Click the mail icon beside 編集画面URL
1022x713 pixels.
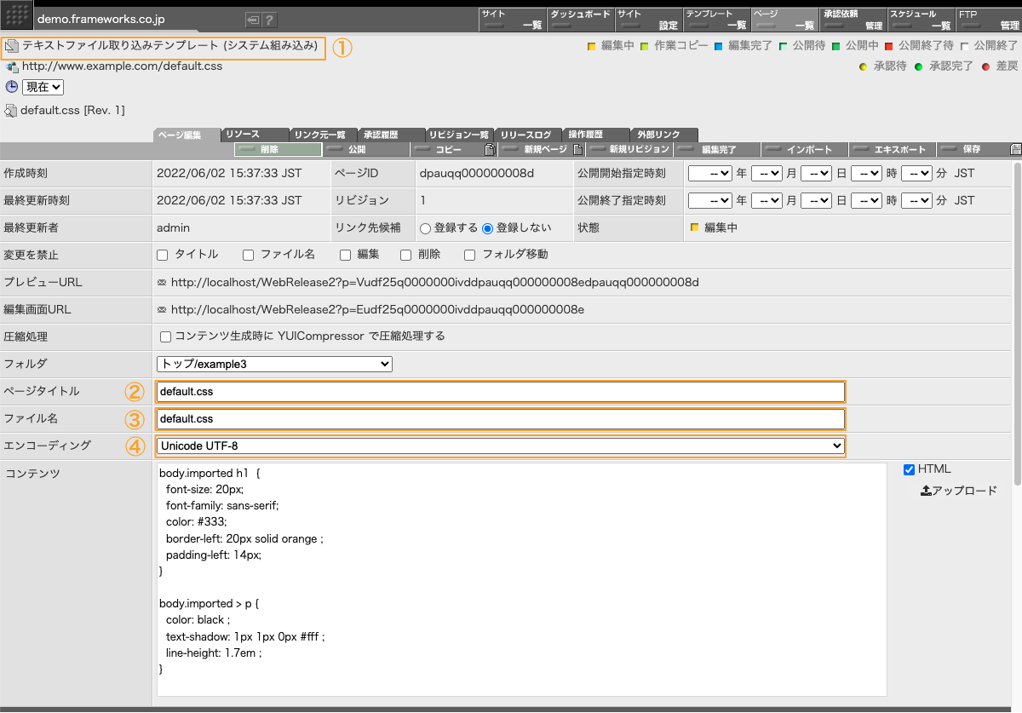coord(162,309)
